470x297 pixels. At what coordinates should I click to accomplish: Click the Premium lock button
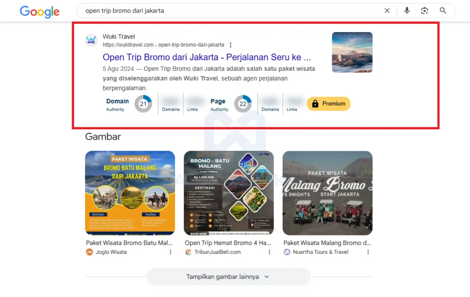click(329, 104)
